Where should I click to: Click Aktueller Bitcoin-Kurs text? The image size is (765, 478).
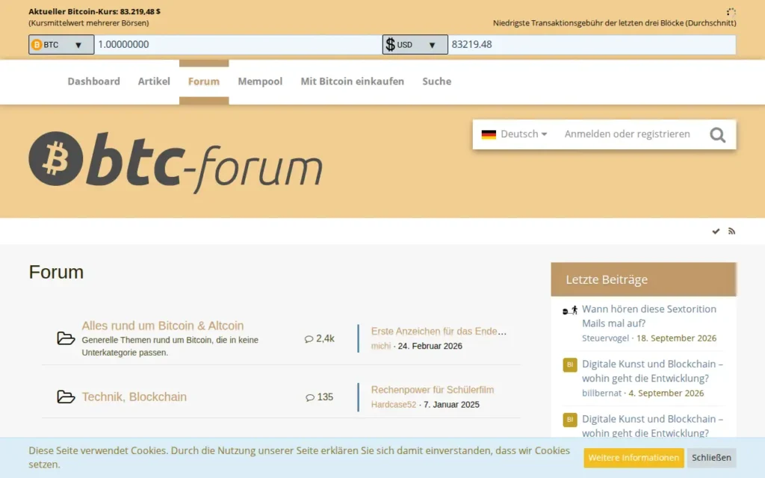point(94,11)
